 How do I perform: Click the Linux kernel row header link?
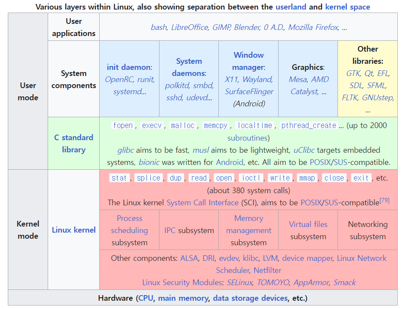point(74,230)
